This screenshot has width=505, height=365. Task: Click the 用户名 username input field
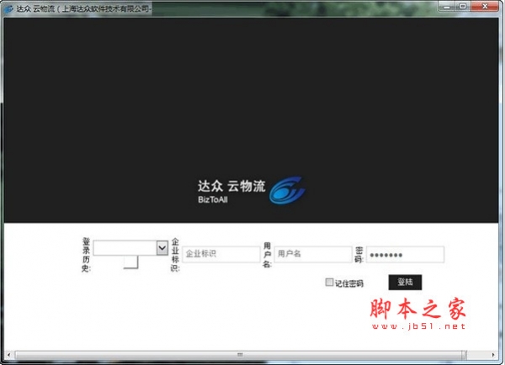(x=313, y=254)
